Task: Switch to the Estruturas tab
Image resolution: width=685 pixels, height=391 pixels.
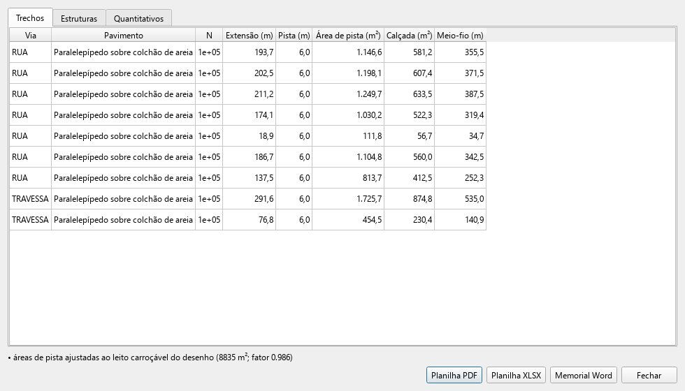Action: click(78, 18)
